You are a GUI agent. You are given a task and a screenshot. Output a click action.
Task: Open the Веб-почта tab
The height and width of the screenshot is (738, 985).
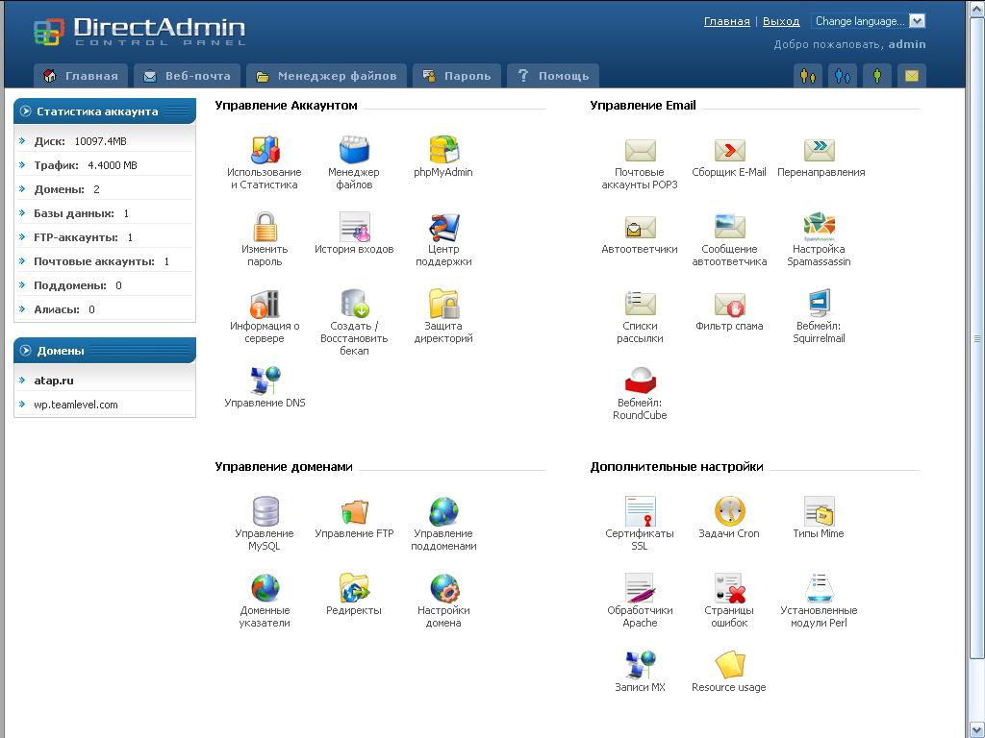(x=188, y=76)
